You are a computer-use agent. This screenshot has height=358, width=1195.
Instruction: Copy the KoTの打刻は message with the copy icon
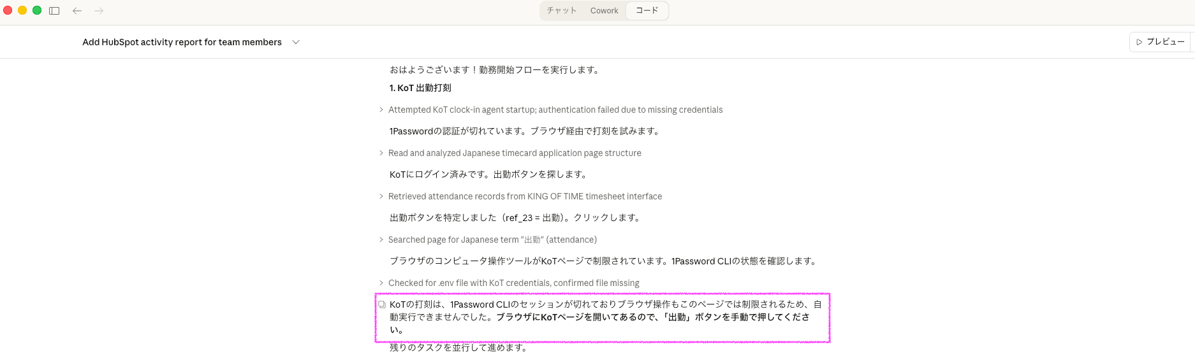coord(382,304)
